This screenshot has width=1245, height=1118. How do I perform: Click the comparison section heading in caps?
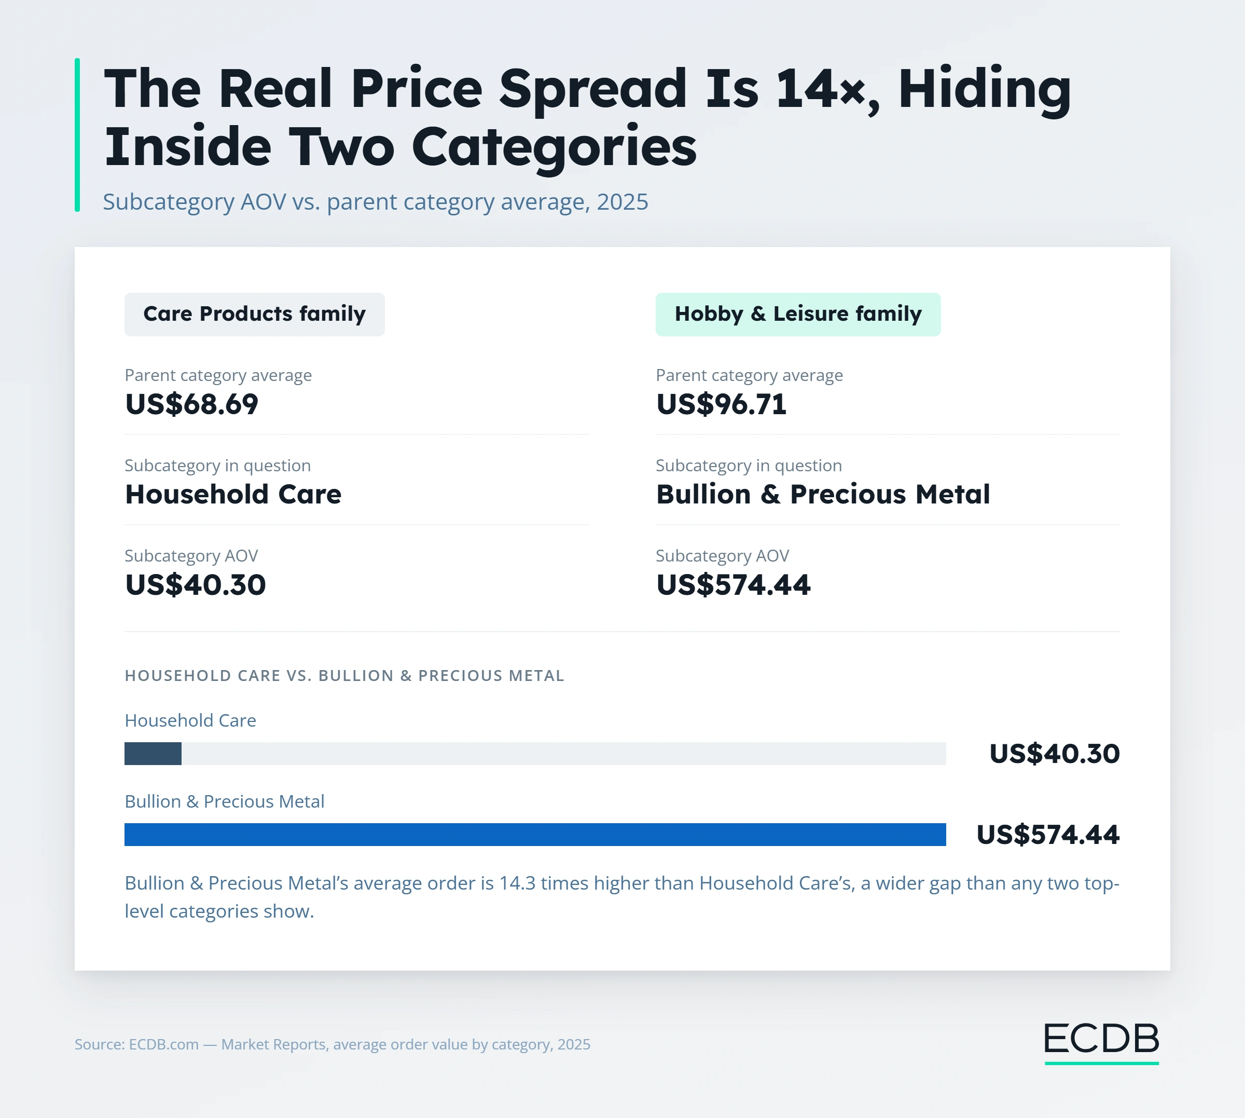344,676
